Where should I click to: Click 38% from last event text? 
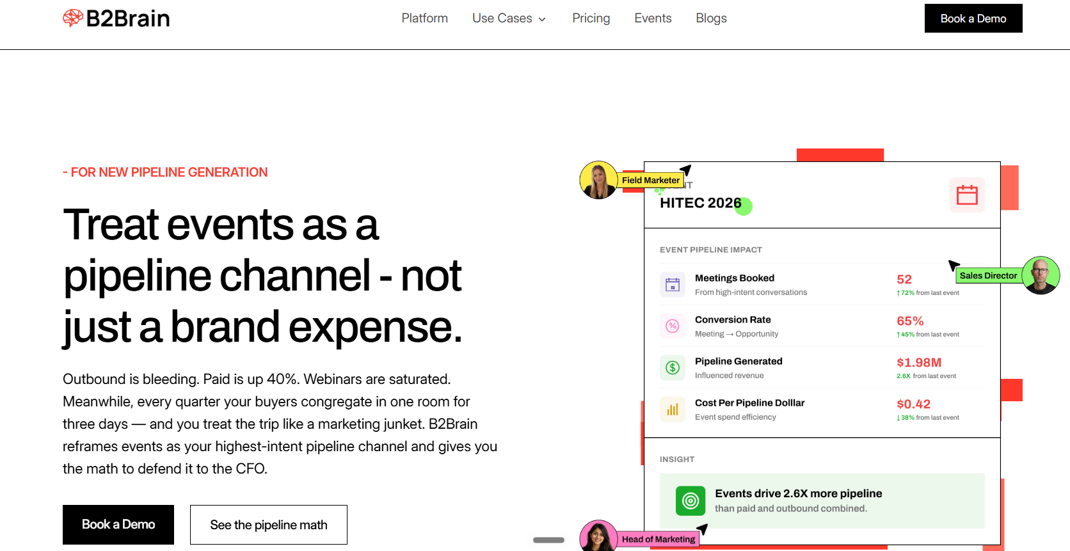[928, 417]
